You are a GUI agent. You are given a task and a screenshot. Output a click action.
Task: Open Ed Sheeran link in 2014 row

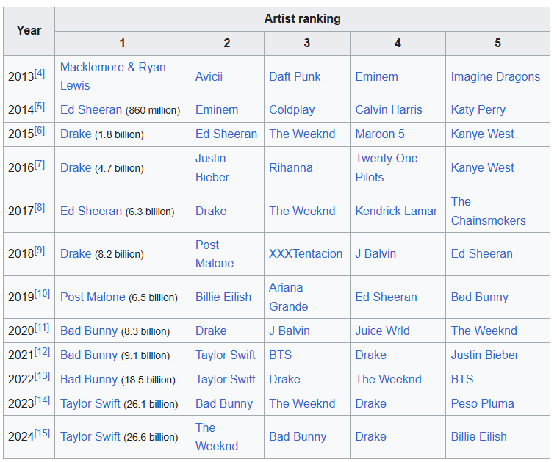pyautogui.click(x=91, y=109)
